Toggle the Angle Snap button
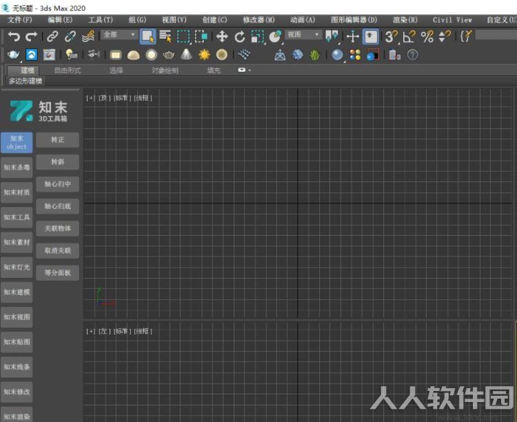517x422 pixels. [409, 37]
